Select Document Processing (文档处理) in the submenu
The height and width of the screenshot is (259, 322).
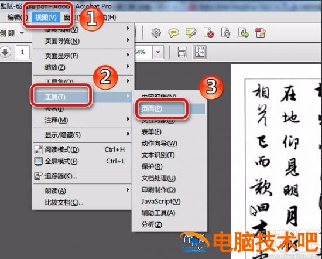169,178
